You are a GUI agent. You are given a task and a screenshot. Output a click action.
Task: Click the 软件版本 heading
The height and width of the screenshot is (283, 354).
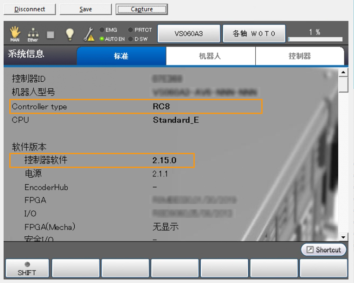pyautogui.click(x=29, y=147)
